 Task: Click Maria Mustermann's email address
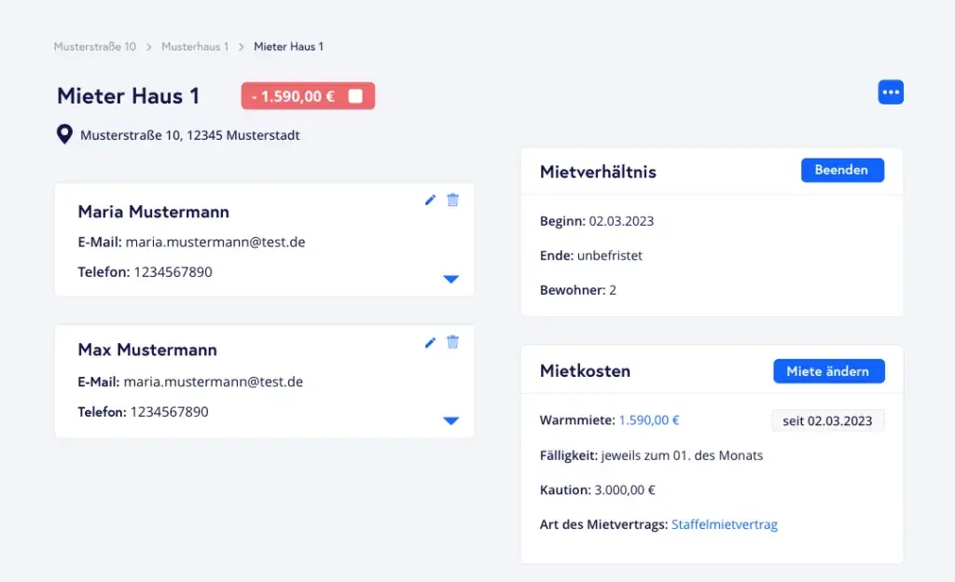pos(215,242)
